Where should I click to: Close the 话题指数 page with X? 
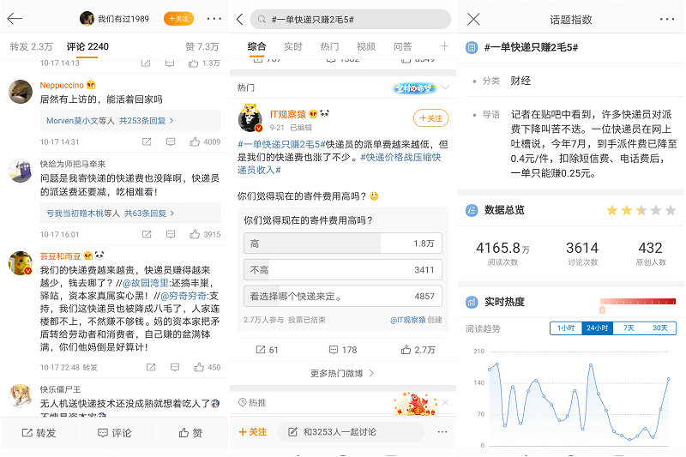coord(473,19)
